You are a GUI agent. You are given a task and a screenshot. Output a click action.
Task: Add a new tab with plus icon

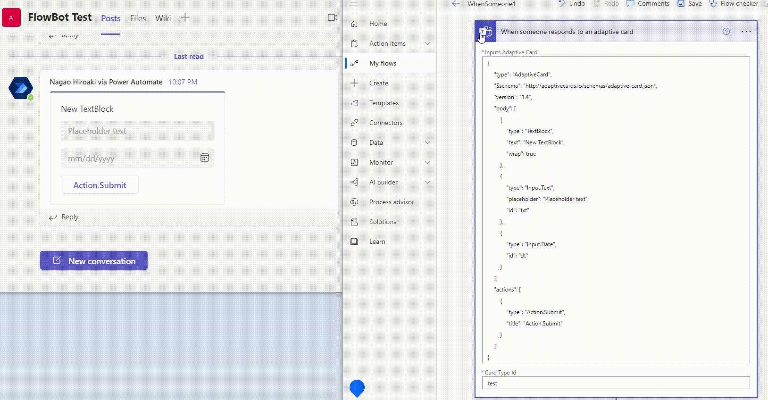tap(185, 17)
